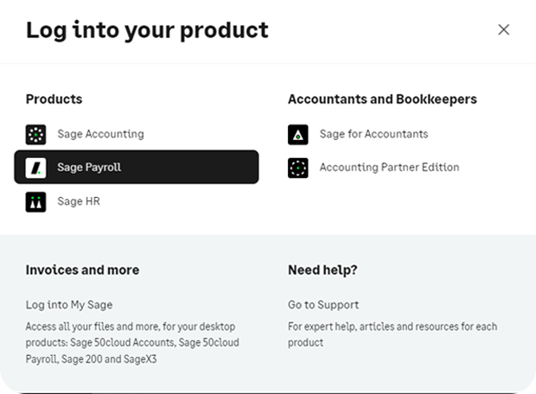Click the Products section heading
This screenshot has height=394, width=536.
(54, 99)
